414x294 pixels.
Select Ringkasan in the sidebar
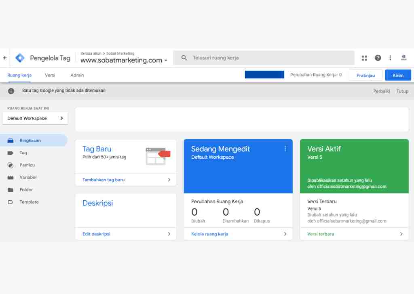point(34,141)
